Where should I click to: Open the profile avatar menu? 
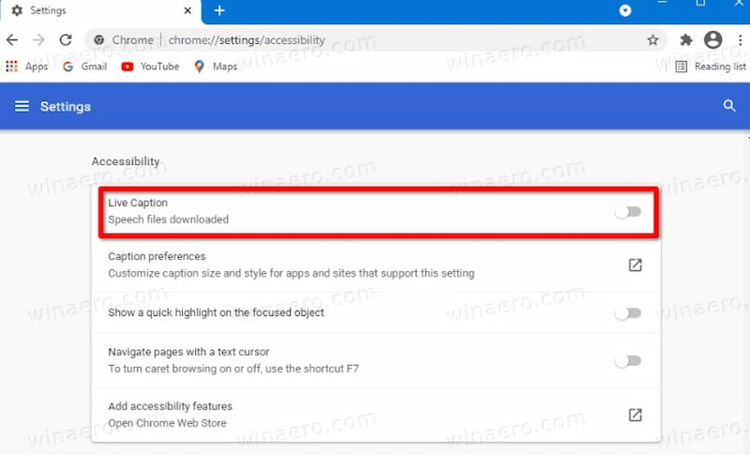(712, 39)
